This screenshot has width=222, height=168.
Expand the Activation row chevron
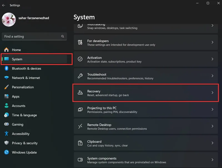(212, 59)
